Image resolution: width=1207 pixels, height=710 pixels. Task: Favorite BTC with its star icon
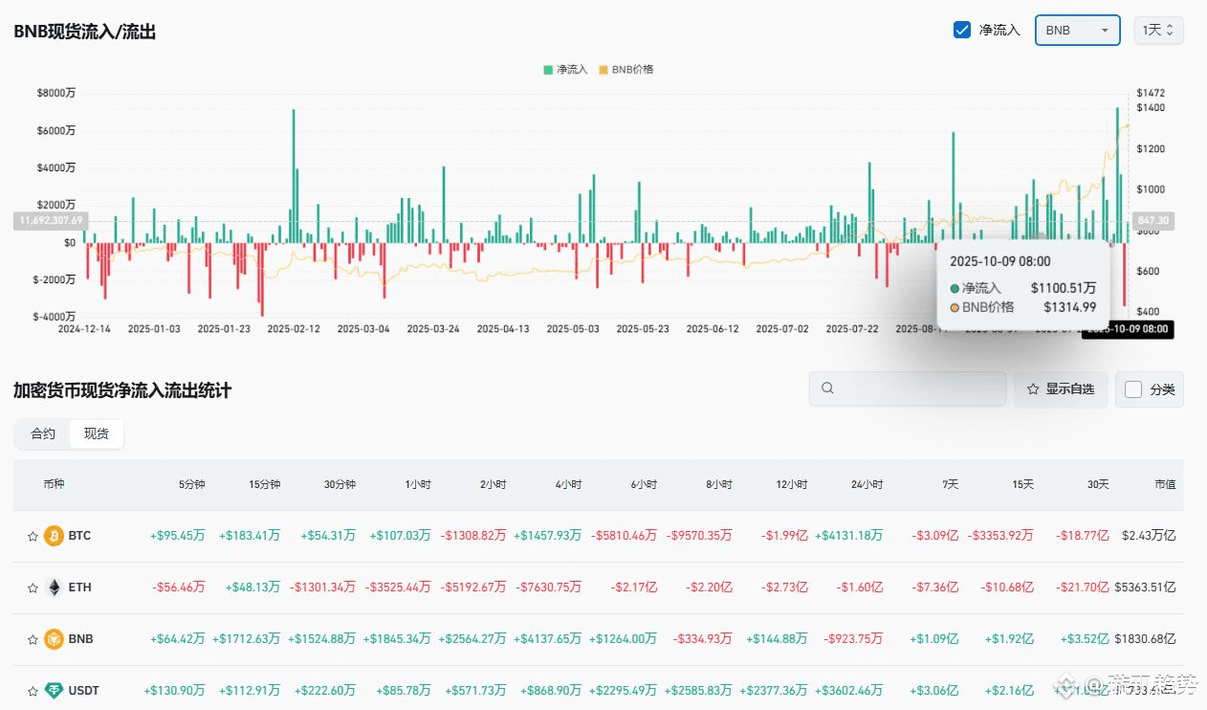tap(33, 536)
